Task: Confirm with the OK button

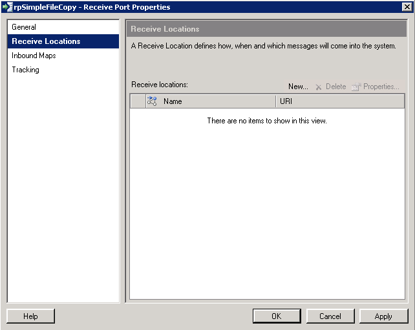Action: pos(277,316)
